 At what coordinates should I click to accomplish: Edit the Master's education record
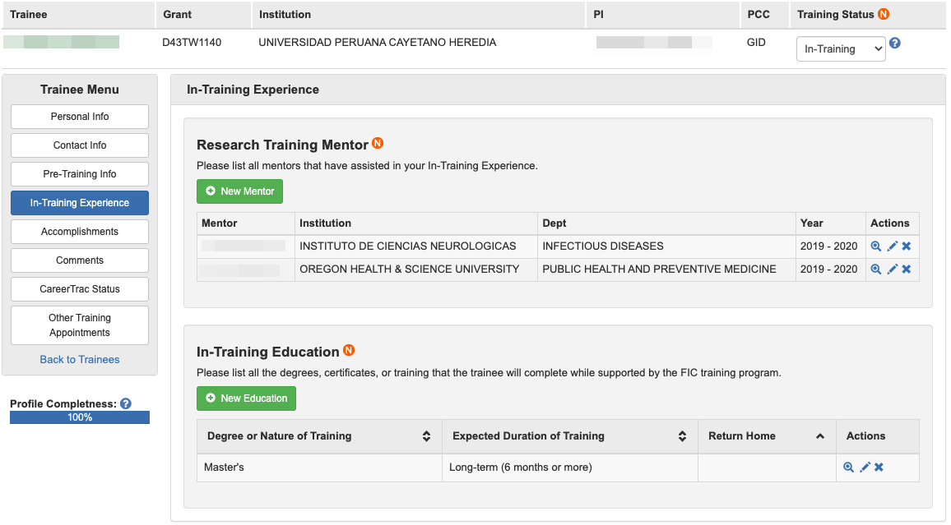[x=865, y=467]
